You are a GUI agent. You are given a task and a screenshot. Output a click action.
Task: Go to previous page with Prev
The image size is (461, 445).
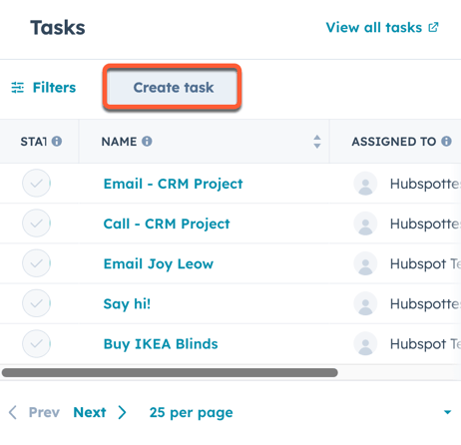(44, 412)
